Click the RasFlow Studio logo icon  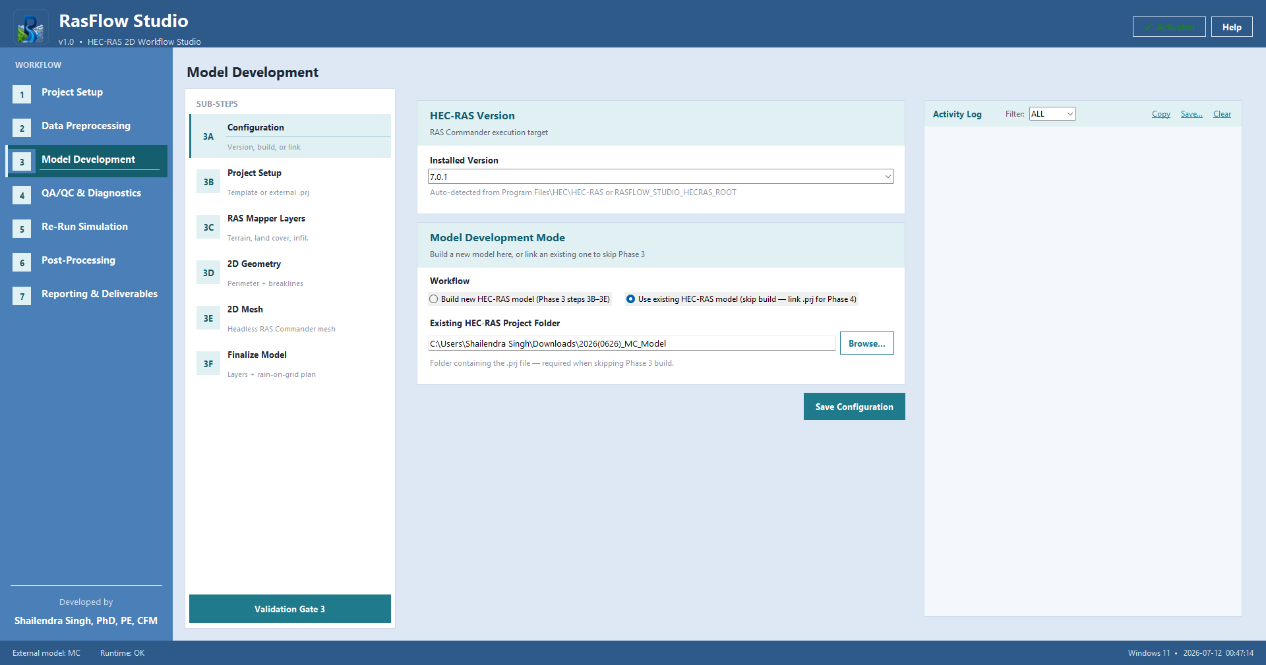pyautogui.click(x=30, y=28)
